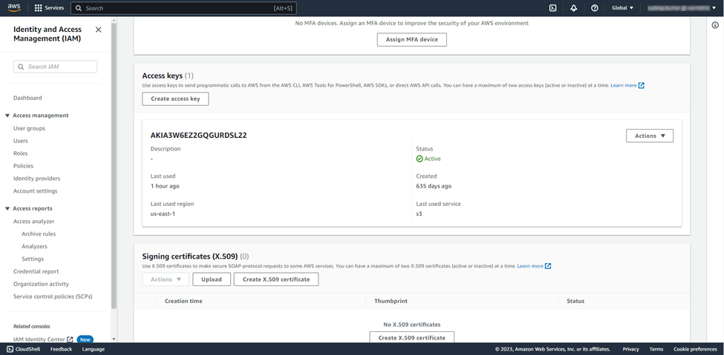
Task: Open the notifications bell
Action: [x=573, y=8]
